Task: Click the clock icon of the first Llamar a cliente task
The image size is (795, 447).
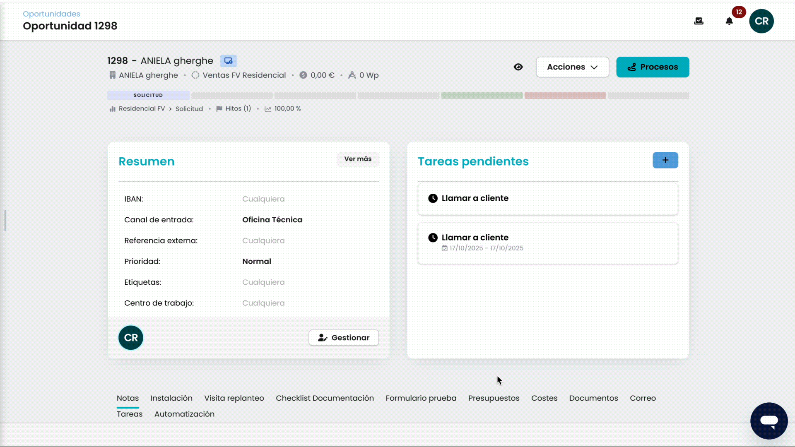Action: pyautogui.click(x=433, y=198)
